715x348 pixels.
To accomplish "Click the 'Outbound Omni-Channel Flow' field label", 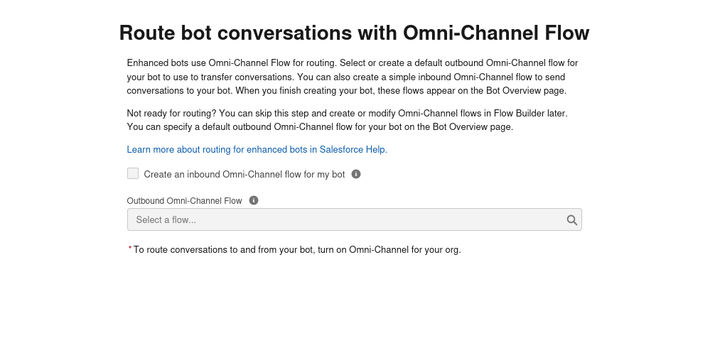I will coord(184,201).
